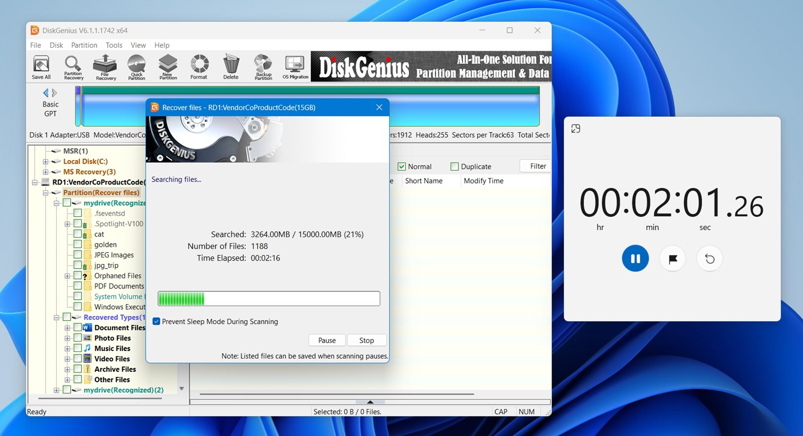
Task: Collapse the RD1:VendorCoProductCode disk node
Action: coord(35,182)
